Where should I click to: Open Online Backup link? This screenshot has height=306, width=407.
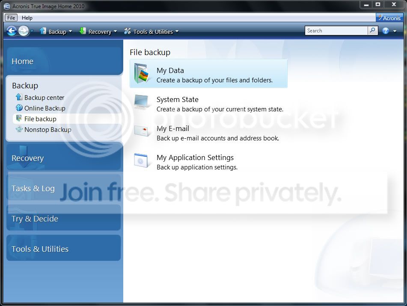tap(45, 108)
